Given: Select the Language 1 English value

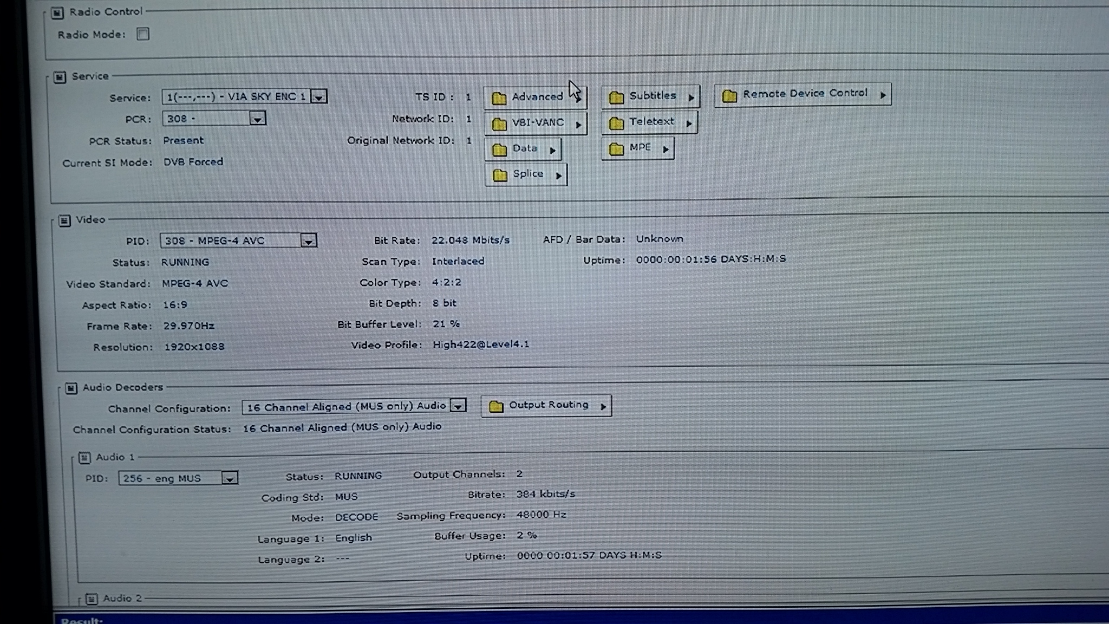Looking at the screenshot, I should coord(353,538).
